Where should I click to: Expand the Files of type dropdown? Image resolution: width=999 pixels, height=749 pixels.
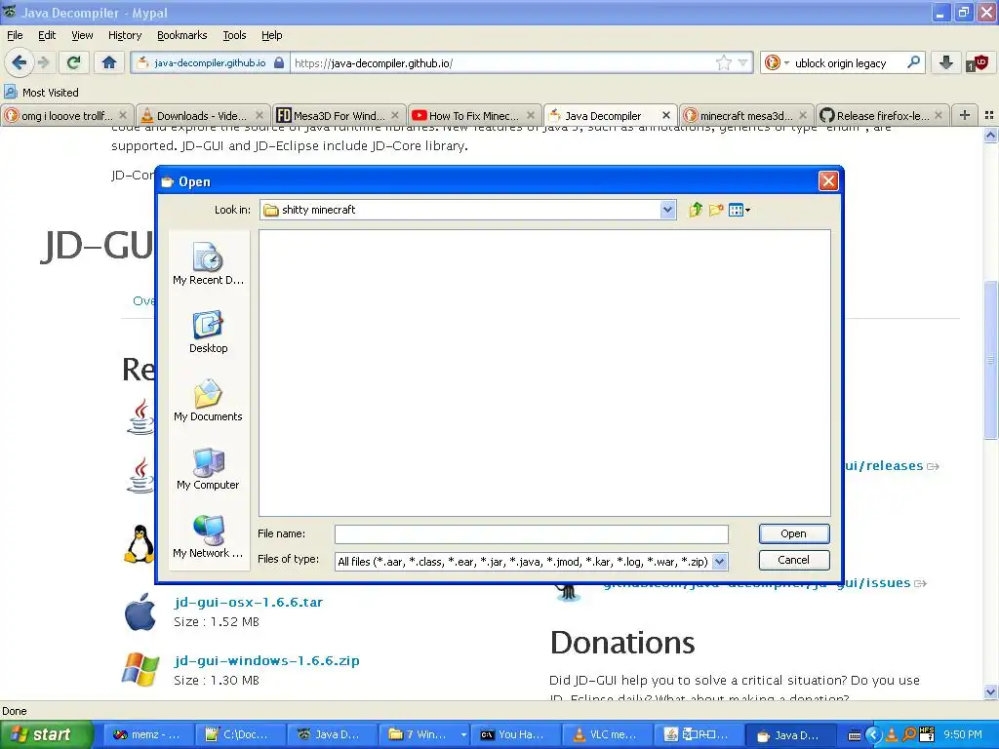719,562
